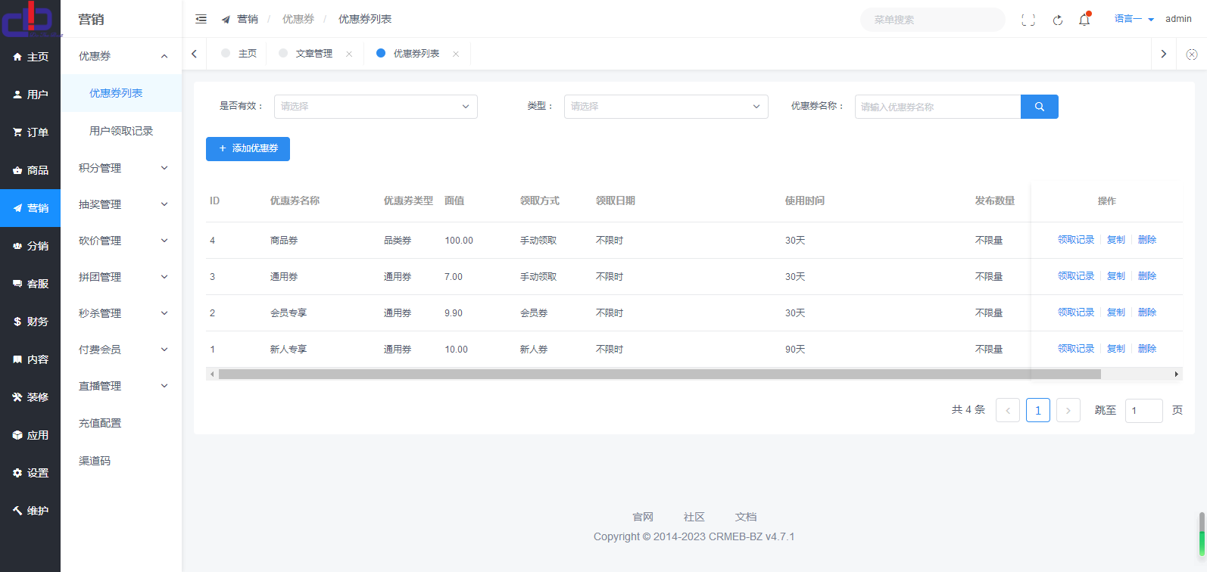
Task: Expand the 积分管理 submenu
Action: click(x=121, y=168)
